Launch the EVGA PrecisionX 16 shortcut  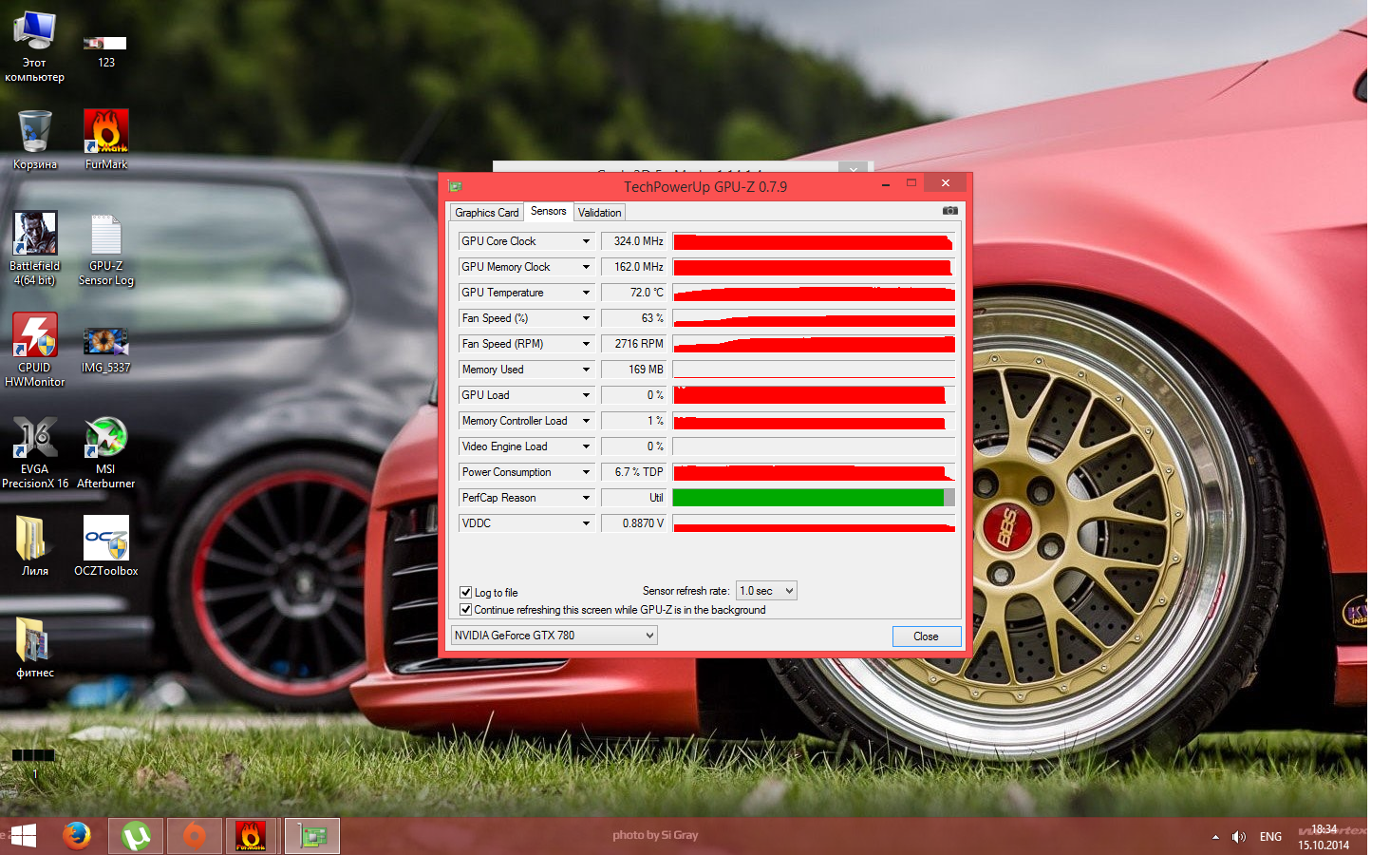pos(35,452)
